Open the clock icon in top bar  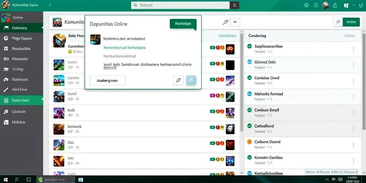[306, 5]
